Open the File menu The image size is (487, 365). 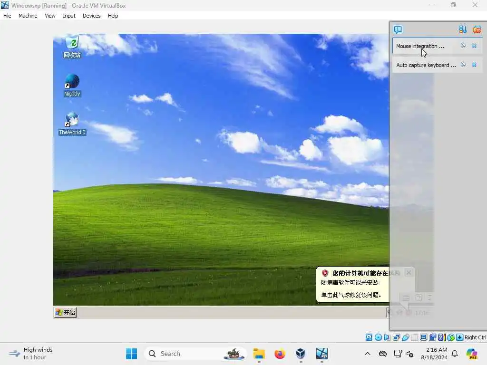(x=7, y=16)
